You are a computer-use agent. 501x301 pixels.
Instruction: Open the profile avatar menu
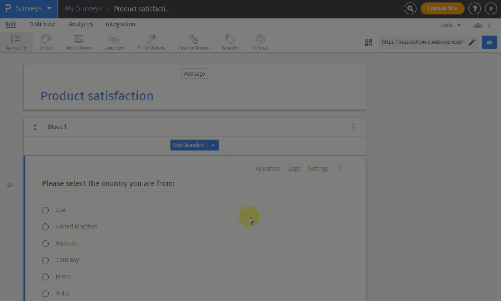(491, 9)
